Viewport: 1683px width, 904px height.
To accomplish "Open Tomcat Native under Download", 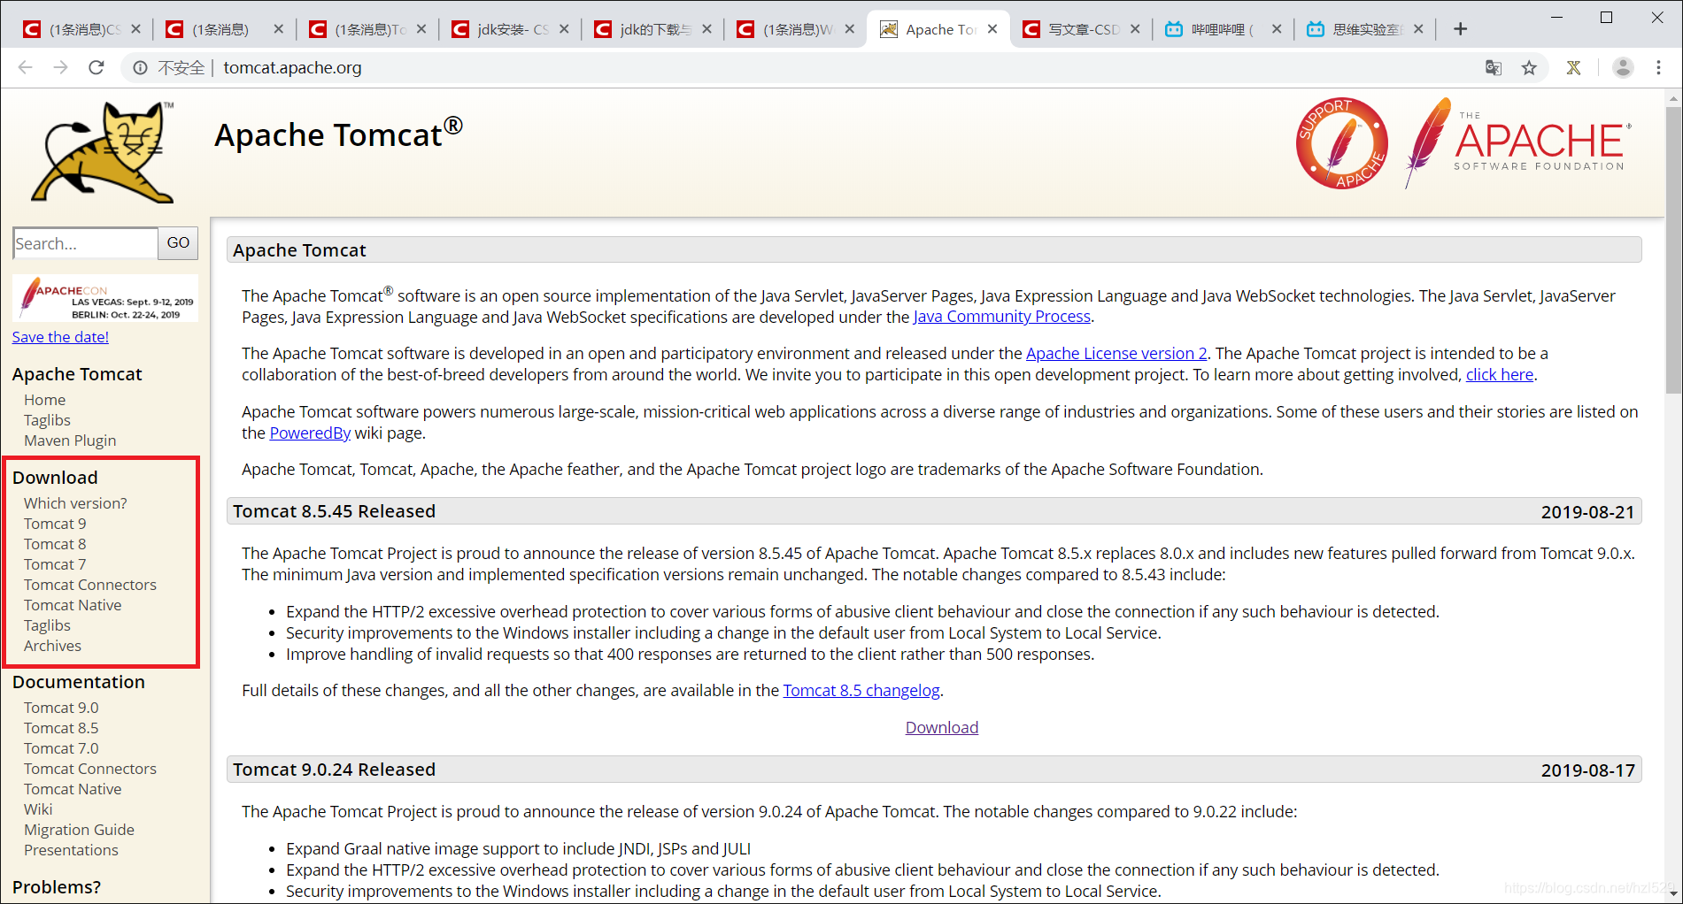I will pyautogui.click(x=73, y=605).
